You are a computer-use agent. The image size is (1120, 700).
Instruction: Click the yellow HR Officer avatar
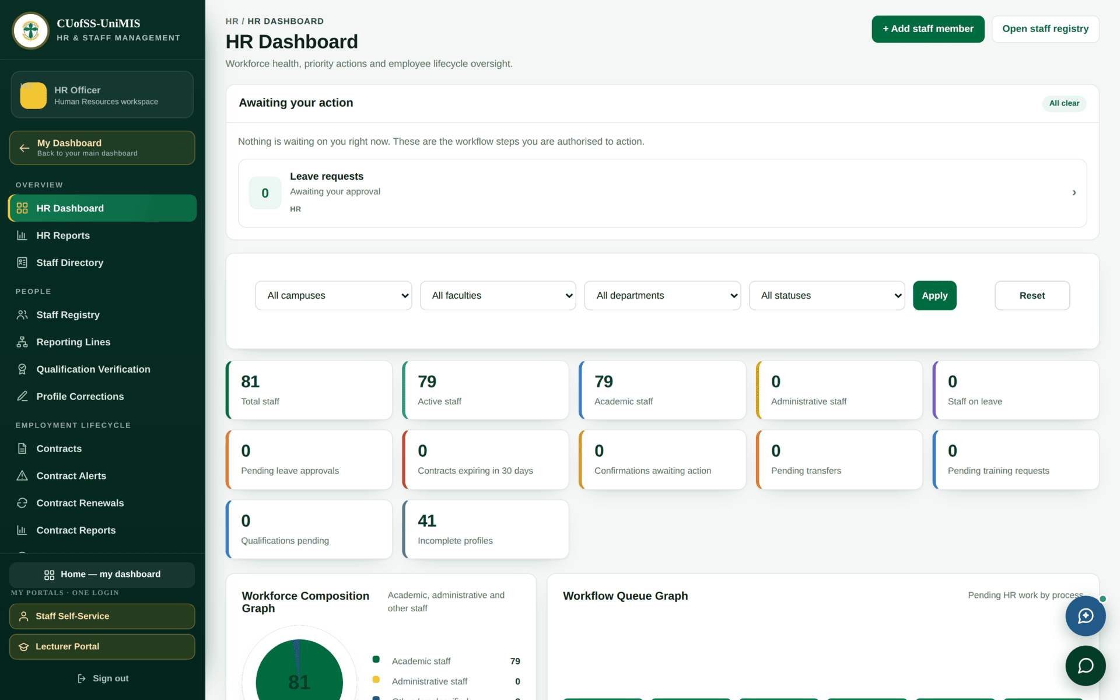(x=33, y=95)
